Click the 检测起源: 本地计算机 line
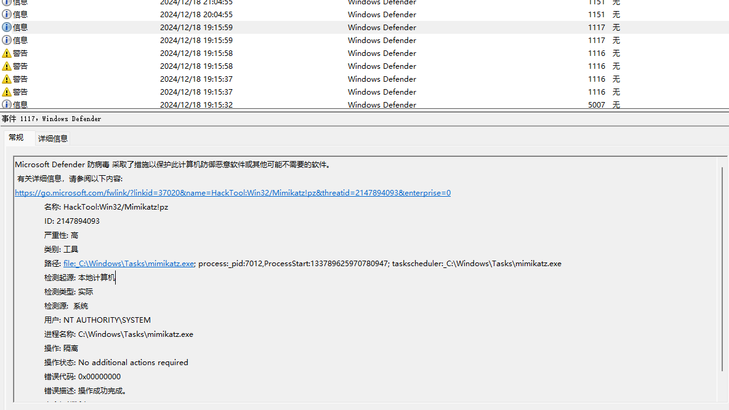The width and height of the screenshot is (729, 410). [x=79, y=278]
